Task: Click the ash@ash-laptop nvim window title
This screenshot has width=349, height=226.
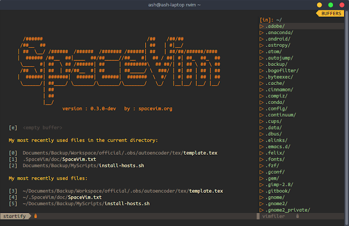Action: point(174,5)
